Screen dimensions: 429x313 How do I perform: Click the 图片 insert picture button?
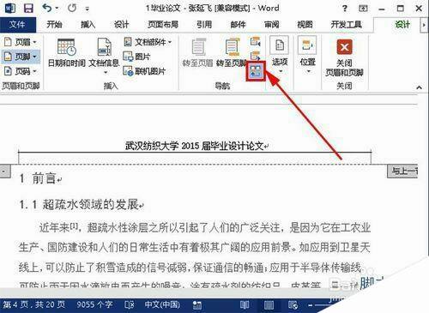coord(136,57)
